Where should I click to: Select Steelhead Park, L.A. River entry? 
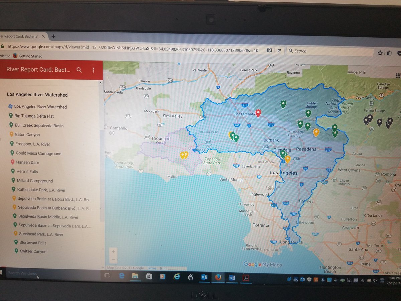point(38,234)
